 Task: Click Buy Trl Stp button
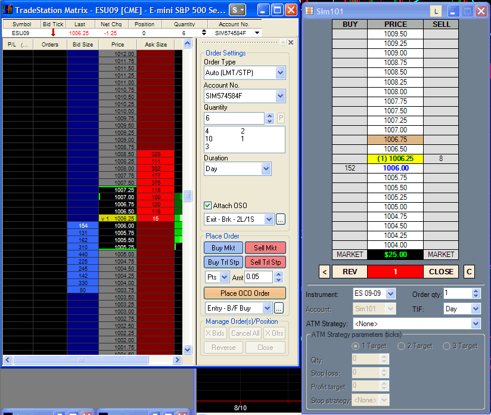coord(223,262)
